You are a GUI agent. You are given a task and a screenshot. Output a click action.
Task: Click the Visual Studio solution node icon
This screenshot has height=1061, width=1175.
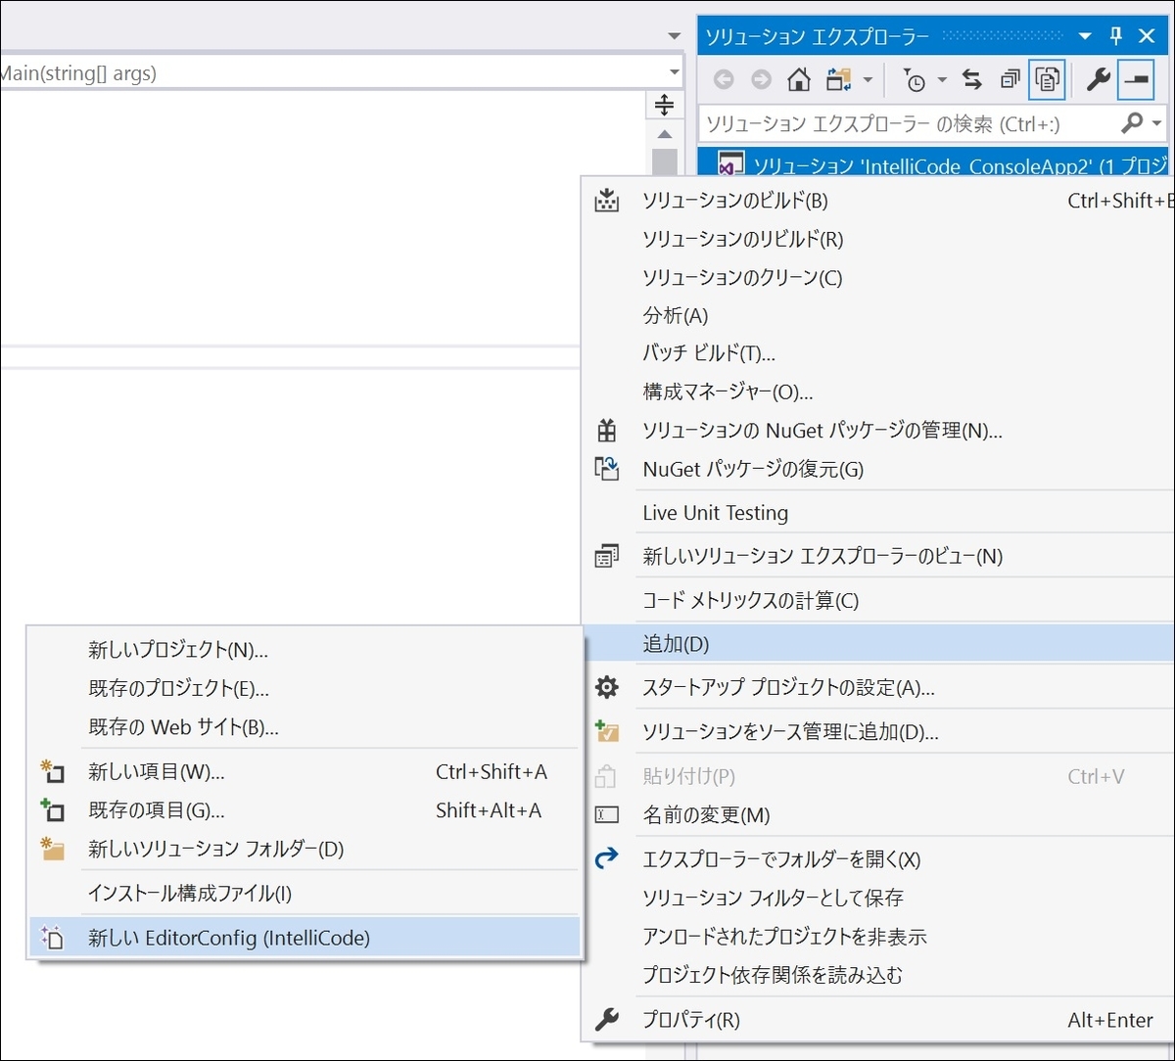tap(730, 164)
